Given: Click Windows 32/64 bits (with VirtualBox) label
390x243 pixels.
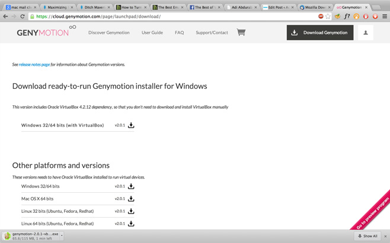Looking at the screenshot, I should click(x=62, y=125).
